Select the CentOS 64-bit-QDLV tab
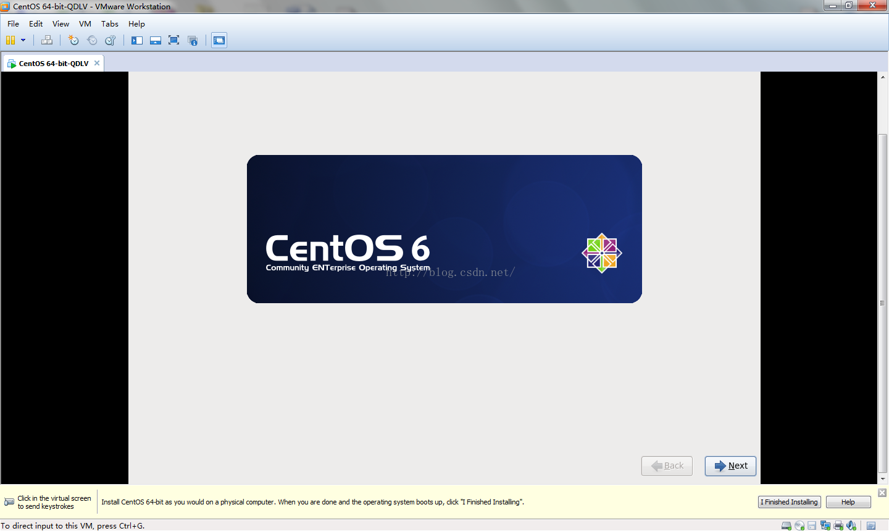Screen dimensions: 889x531 point(53,63)
